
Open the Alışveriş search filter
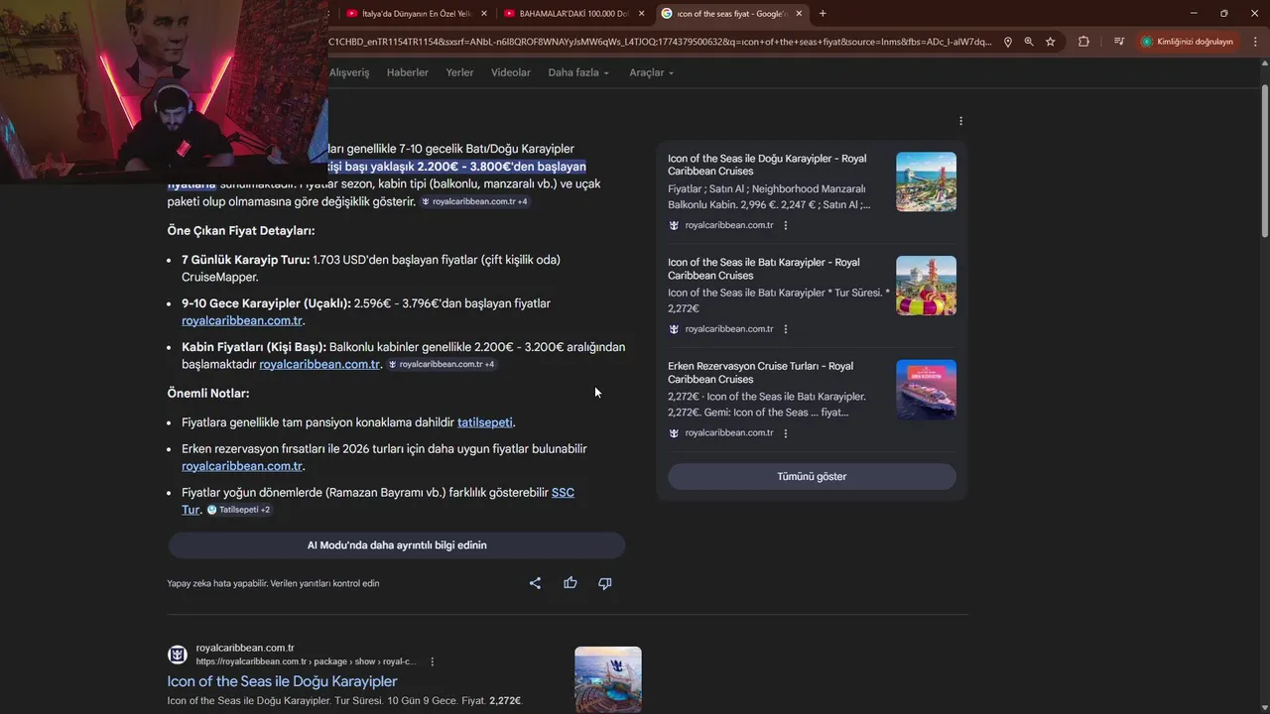click(x=349, y=72)
